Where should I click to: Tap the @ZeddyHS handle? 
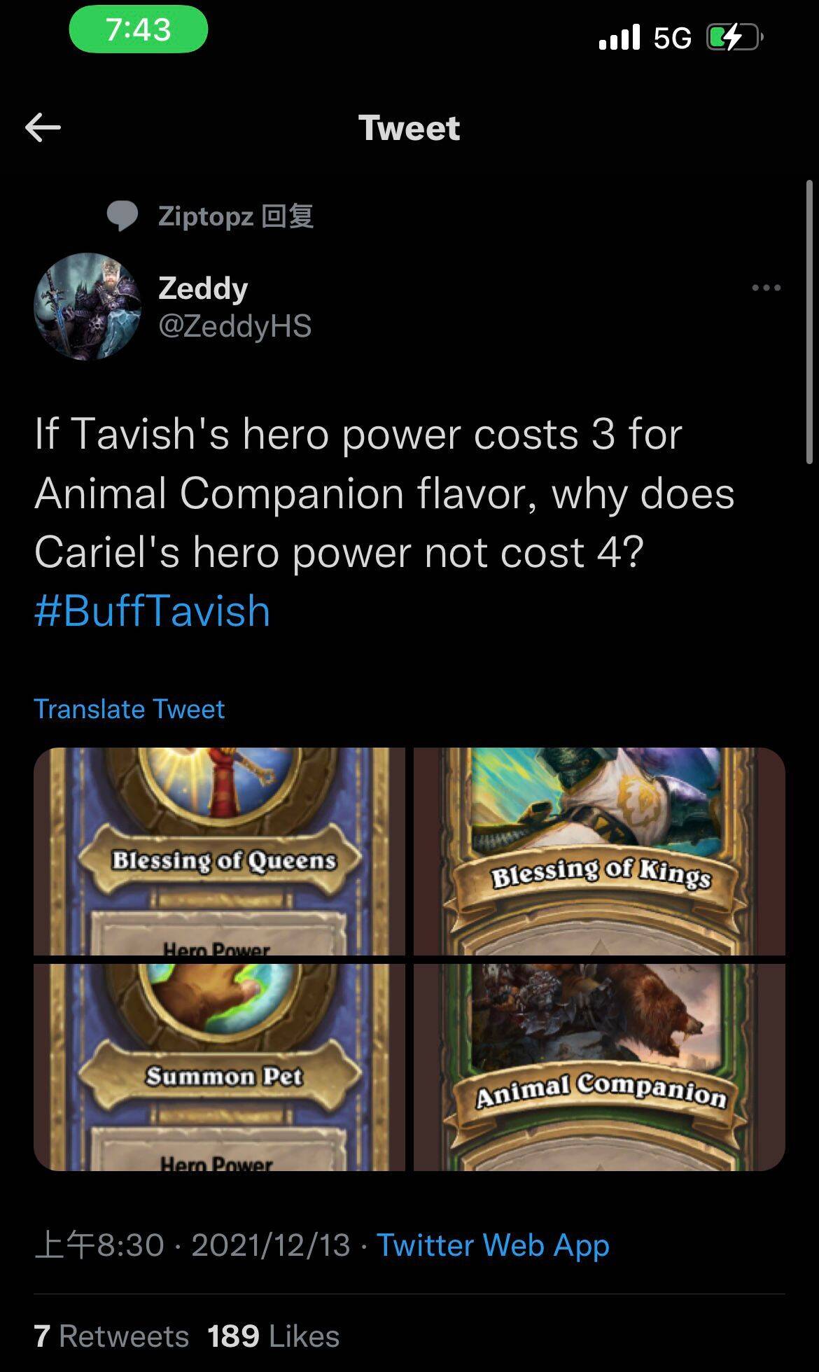coord(234,326)
